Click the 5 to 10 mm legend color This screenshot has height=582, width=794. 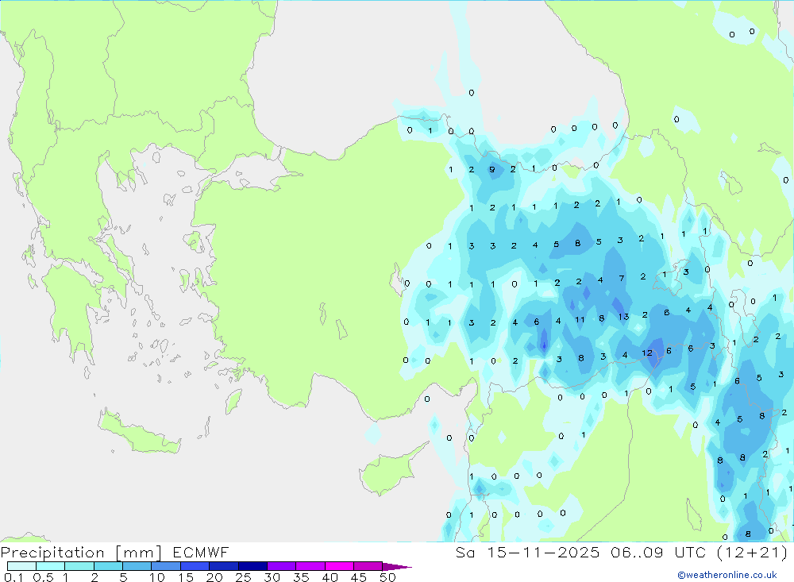137,566
